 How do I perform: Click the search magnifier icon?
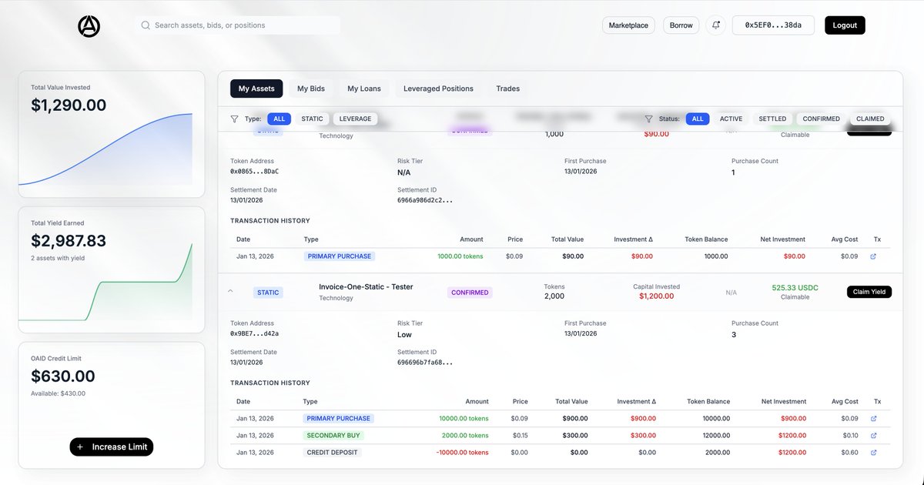[146, 25]
